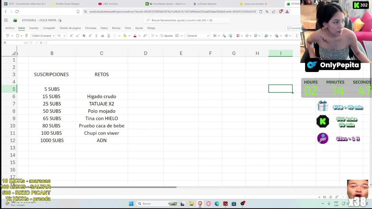Click the insert function fx icon
The width and height of the screenshot is (372, 209).
41,43
